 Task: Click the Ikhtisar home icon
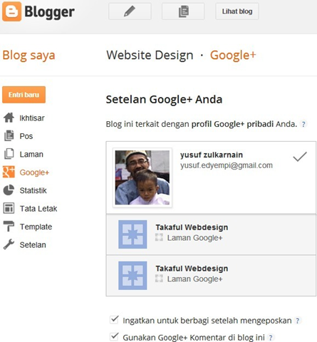click(9, 118)
